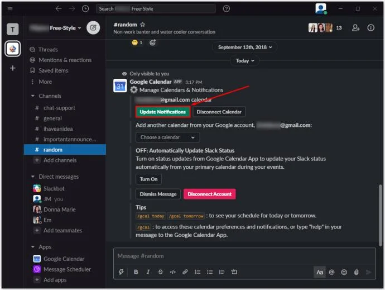The image size is (385, 290).
Task: Open the hamburger menu in title bar
Action: click(10, 8)
